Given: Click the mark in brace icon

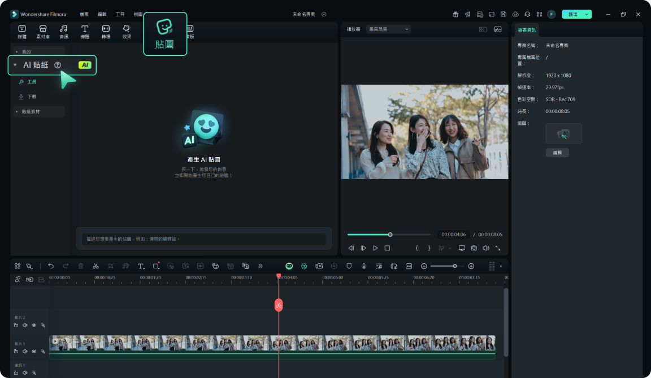Looking at the screenshot, I should point(417,248).
